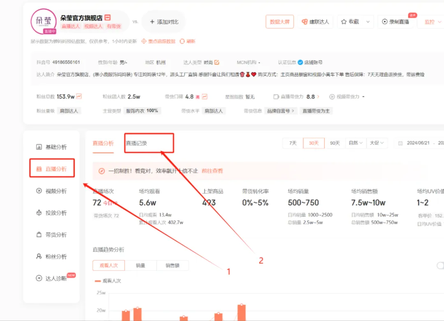Image resolution: width=444 pixels, height=321 pixels.
Task: Click the red flag icon next to 4.8
Action: pos(198,97)
